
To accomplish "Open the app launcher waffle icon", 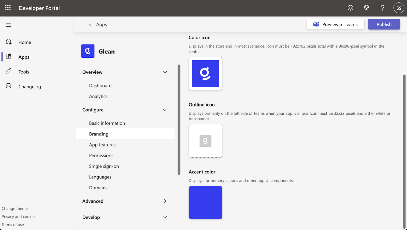I will [x=8, y=8].
